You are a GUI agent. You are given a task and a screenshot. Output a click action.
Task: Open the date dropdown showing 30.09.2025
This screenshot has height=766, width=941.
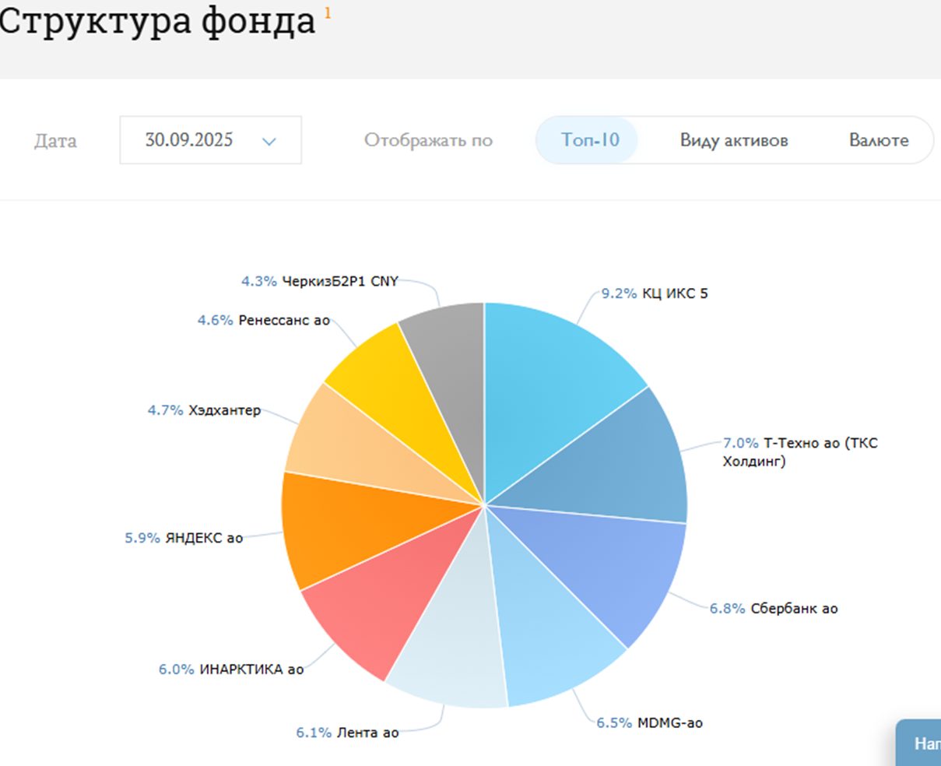(210, 140)
